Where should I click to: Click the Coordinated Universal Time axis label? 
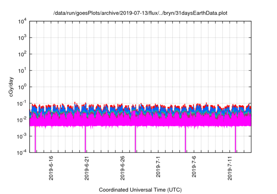(140, 190)
